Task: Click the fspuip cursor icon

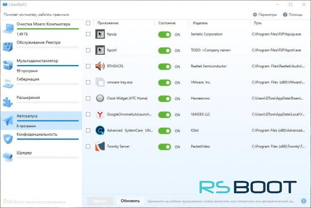Action: pos(100,34)
